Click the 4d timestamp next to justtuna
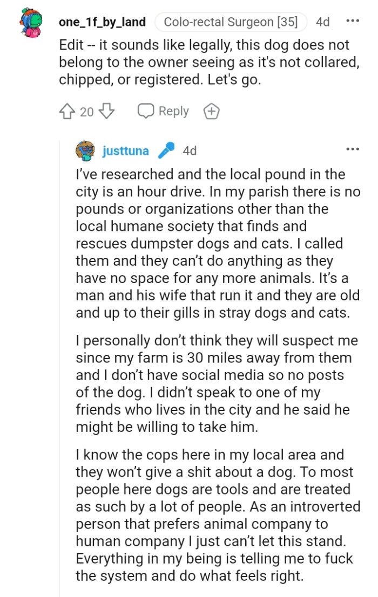 [x=190, y=151]
